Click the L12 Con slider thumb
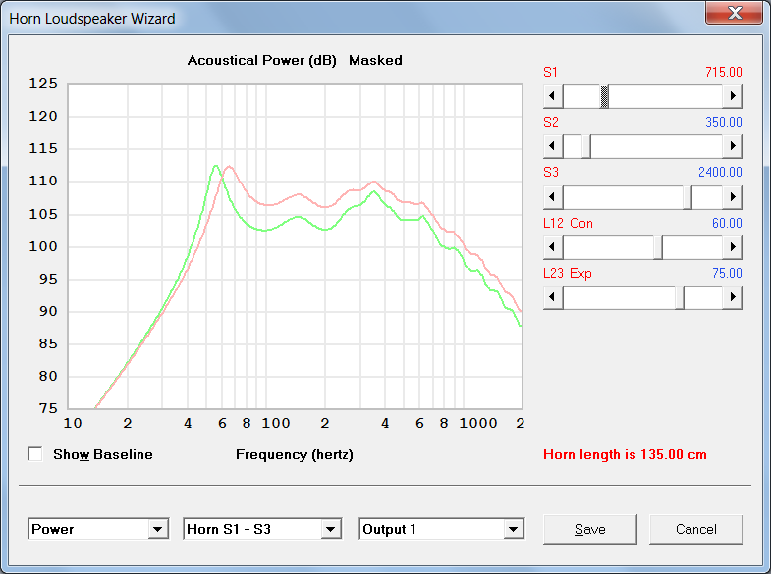Image resolution: width=771 pixels, height=574 pixels. 658,247
